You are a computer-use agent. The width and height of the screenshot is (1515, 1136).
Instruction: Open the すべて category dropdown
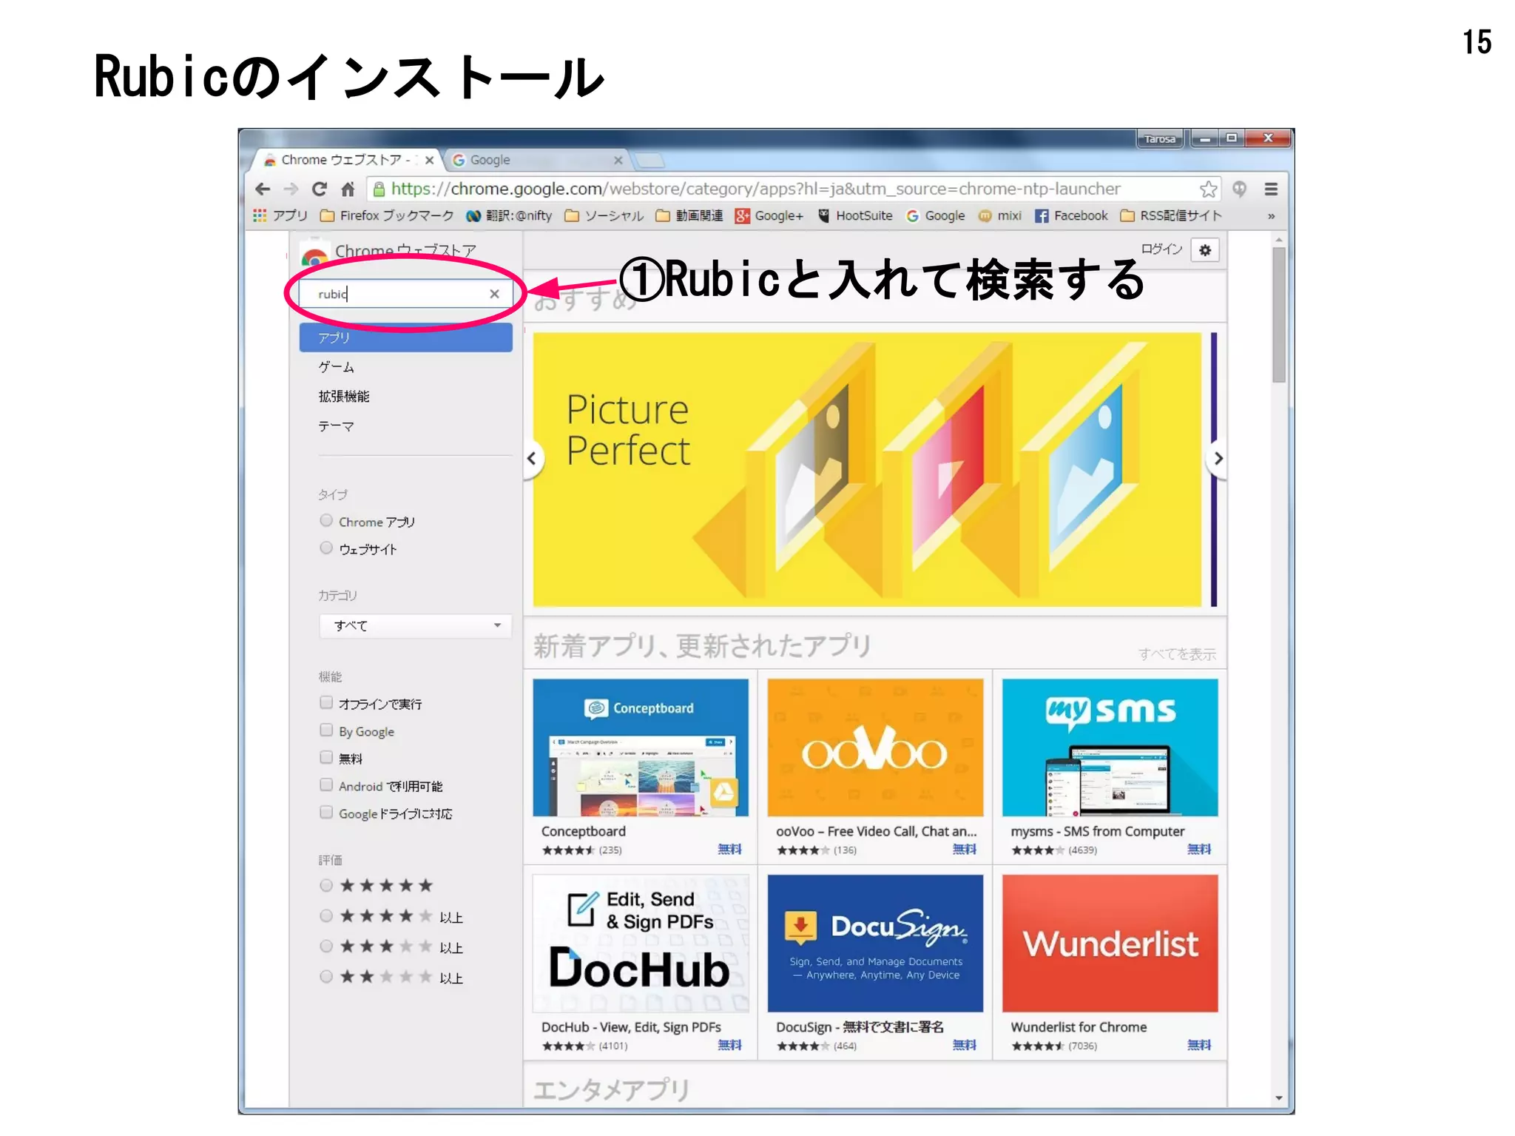[416, 625]
